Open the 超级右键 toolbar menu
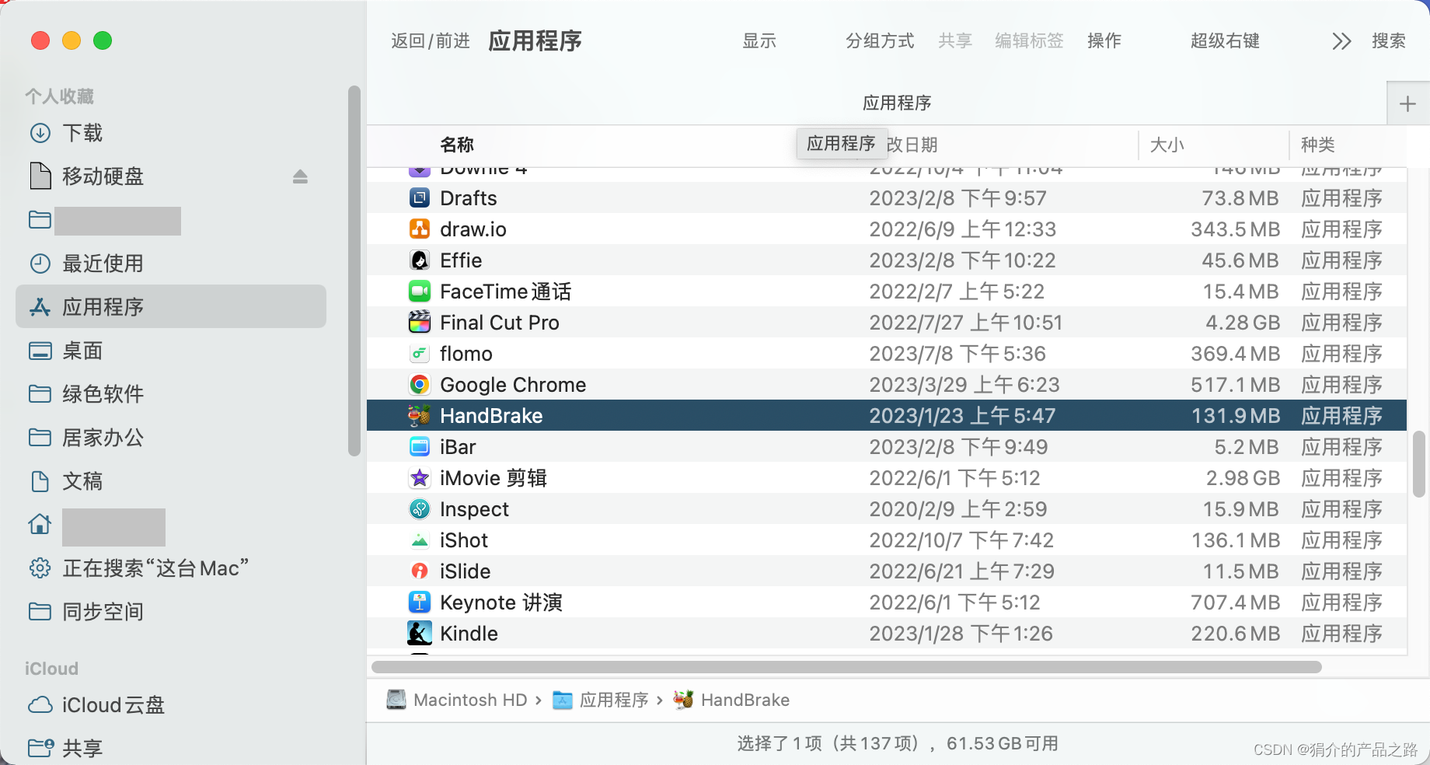The image size is (1430, 765). [x=1226, y=41]
